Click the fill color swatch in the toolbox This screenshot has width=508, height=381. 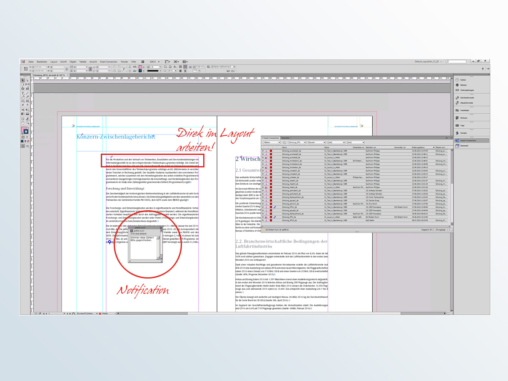(x=24, y=129)
